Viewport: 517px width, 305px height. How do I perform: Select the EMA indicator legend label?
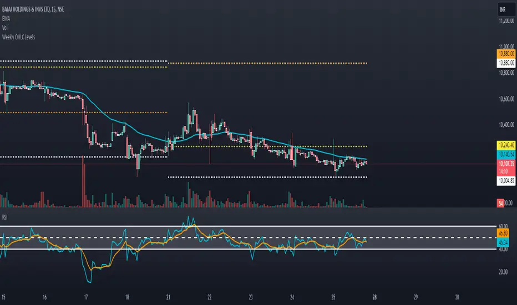point(6,18)
